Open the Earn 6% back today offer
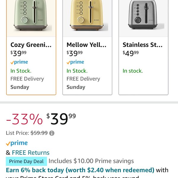The width and height of the screenshot is (178, 178). [80, 170]
